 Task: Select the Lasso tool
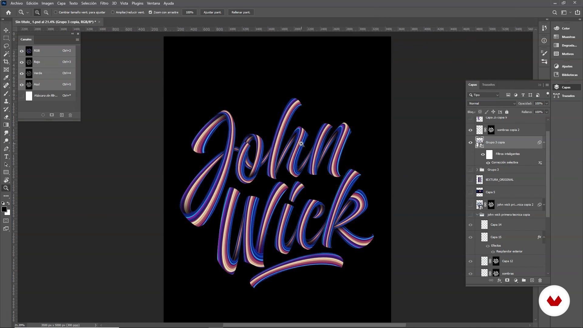[6, 46]
